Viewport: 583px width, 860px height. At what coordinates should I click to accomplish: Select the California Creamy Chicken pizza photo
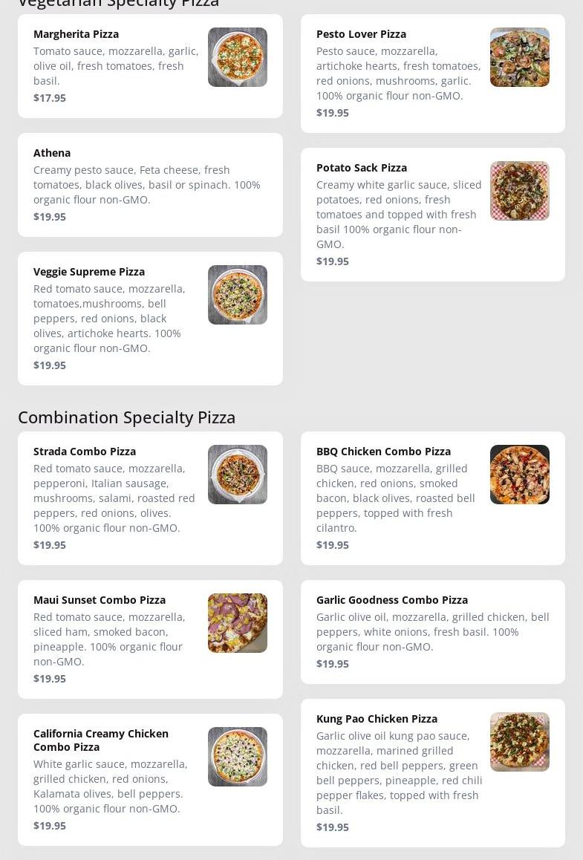pos(237,757)
